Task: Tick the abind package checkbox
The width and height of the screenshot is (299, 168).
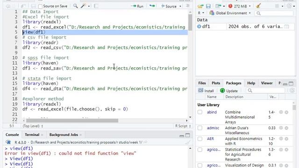Action: coord(200,112)
